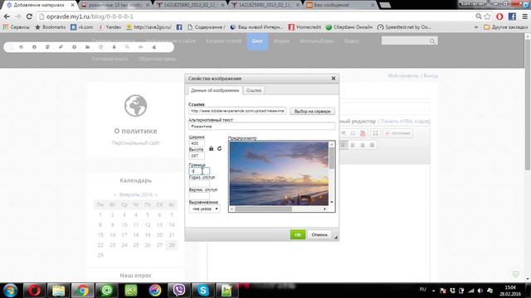Click the Facebook extension icon in toolbar
The width and height of the screenshot is (531, 298).
pos(513,17)
